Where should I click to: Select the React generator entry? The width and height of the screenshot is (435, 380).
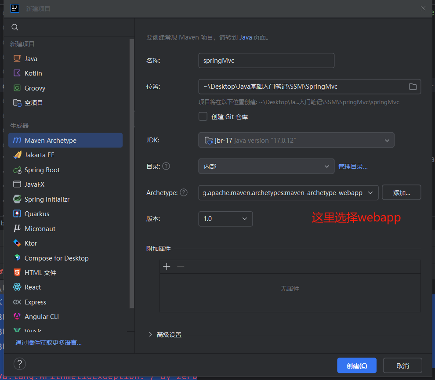[x=33, y=287]
